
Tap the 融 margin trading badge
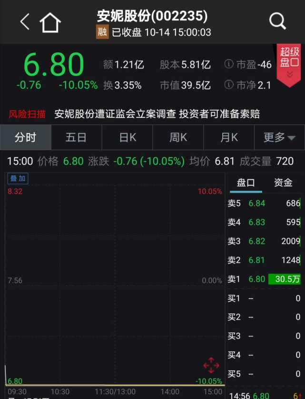pyautogui.click(x=102, y=32)
